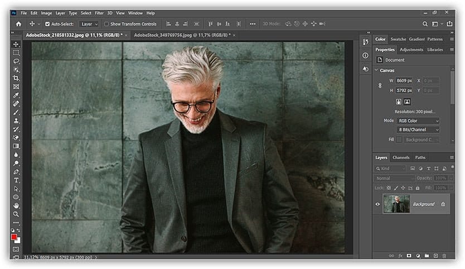Select the Move tool in the toolbar
Screen dimensions: 465x269
coord(16,44)
